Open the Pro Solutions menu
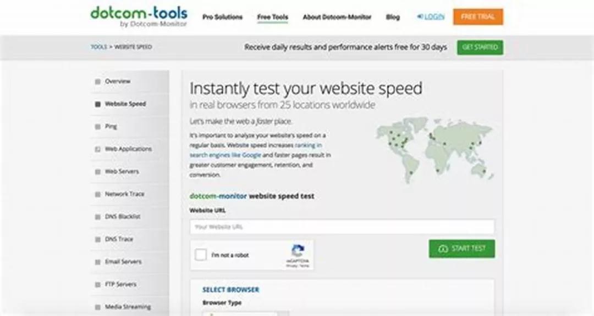 tap(222, 17)
